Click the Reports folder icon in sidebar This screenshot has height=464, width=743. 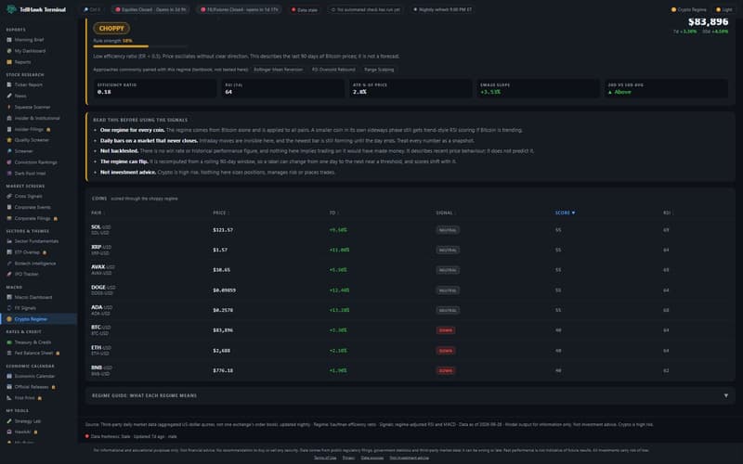(x=9, y=62)
